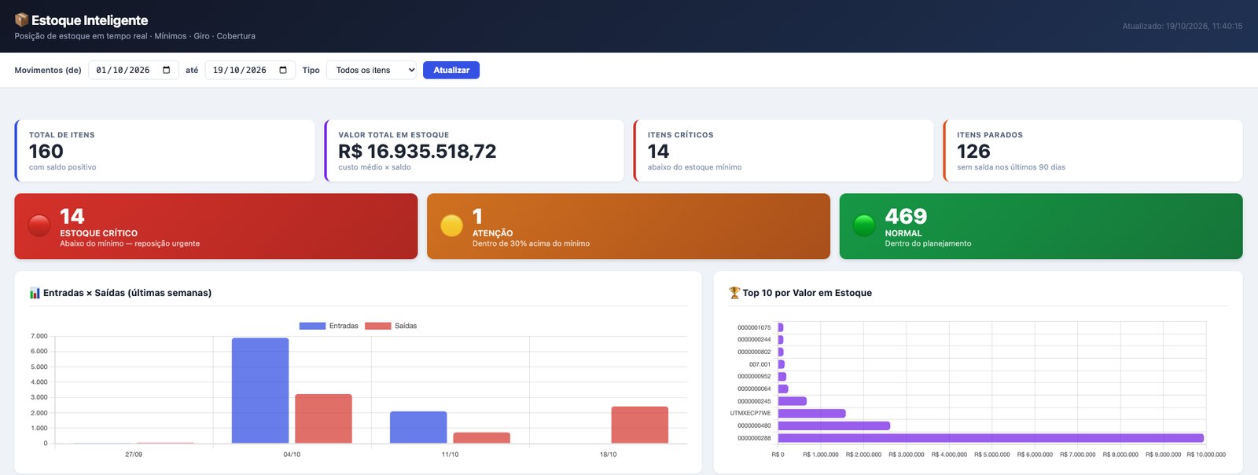Click the bar chart icon beside Entradas × Saídas
Screen dimensions: 1258x475
point(35,293)
